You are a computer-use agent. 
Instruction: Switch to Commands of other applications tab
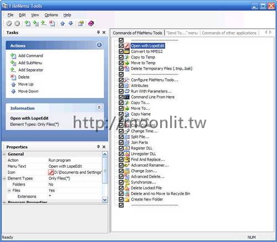229,33
